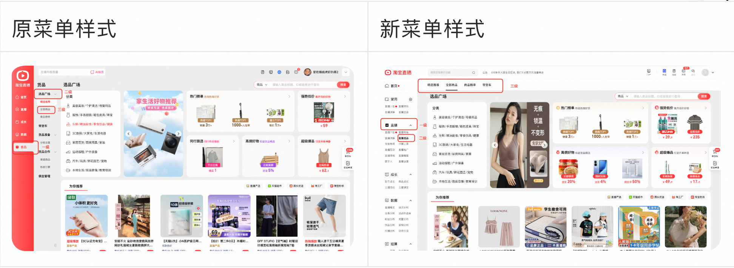The image size is (734, 268).
Task: Click 购物车 floating icon with 897 badge
Action: click(715, 153)
